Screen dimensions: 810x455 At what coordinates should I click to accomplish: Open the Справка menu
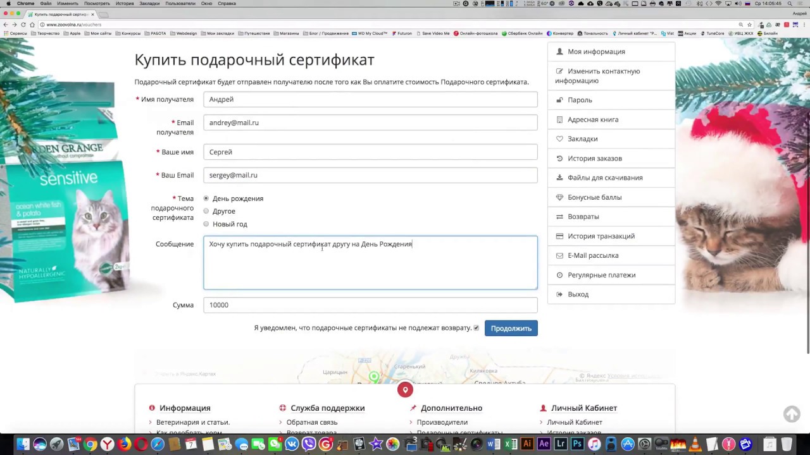pos(227,4)
